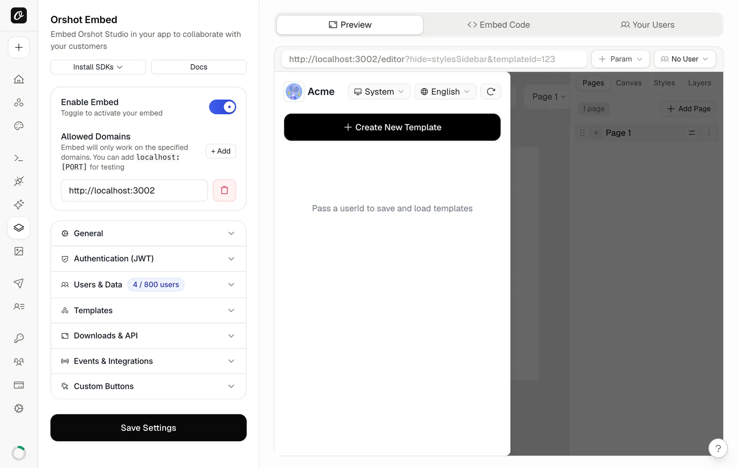Select the Page 1 row in pages list
Screen dimensions: 738x468
coord(646,133)
